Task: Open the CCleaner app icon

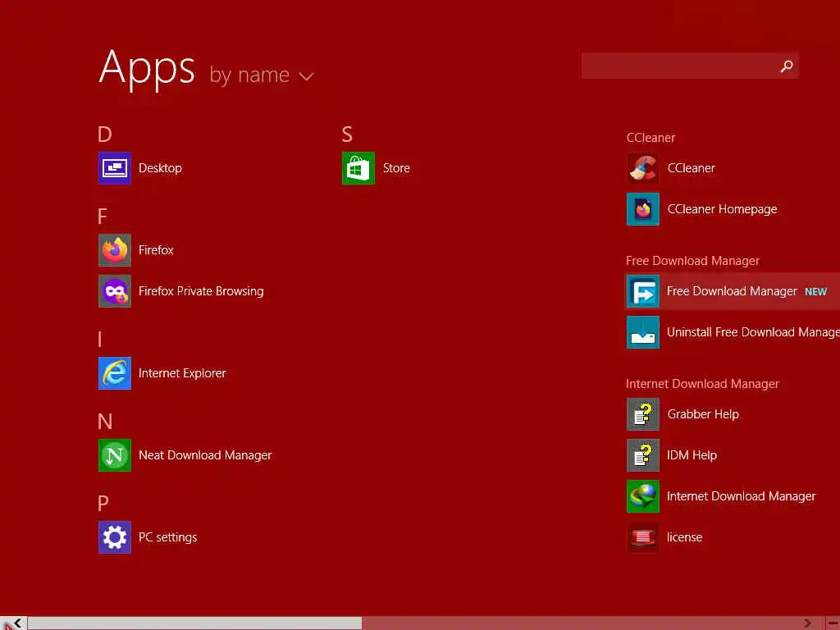Action: (643, 168)
